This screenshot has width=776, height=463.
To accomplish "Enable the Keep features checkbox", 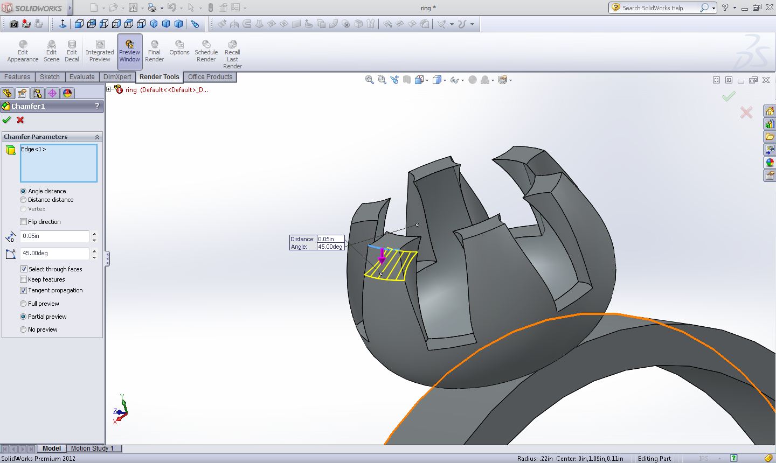I will (x=23, y=279).
